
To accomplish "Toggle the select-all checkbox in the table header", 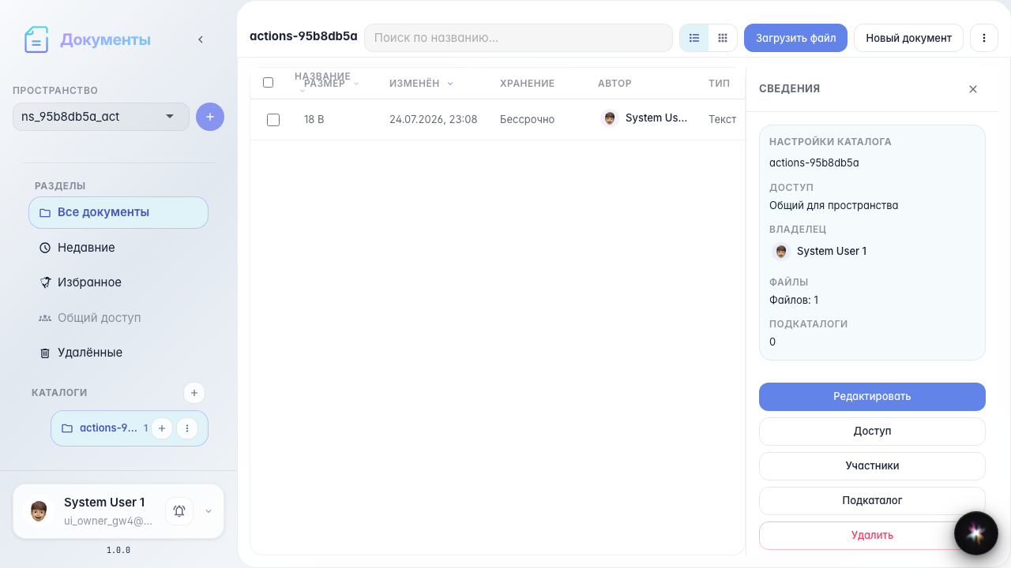I will 268,83.
